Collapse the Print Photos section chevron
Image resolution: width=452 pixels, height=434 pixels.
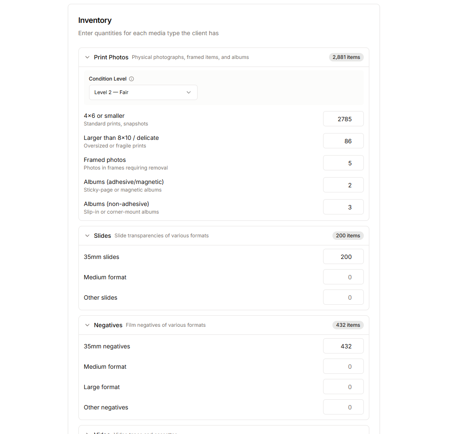[87, 57]
